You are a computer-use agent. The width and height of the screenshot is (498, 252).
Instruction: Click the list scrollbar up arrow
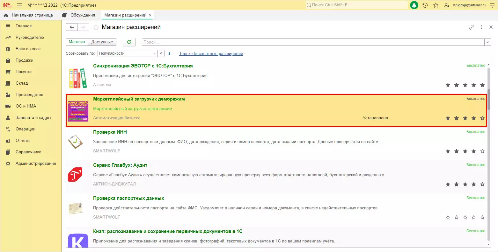(x=489, y=65)
